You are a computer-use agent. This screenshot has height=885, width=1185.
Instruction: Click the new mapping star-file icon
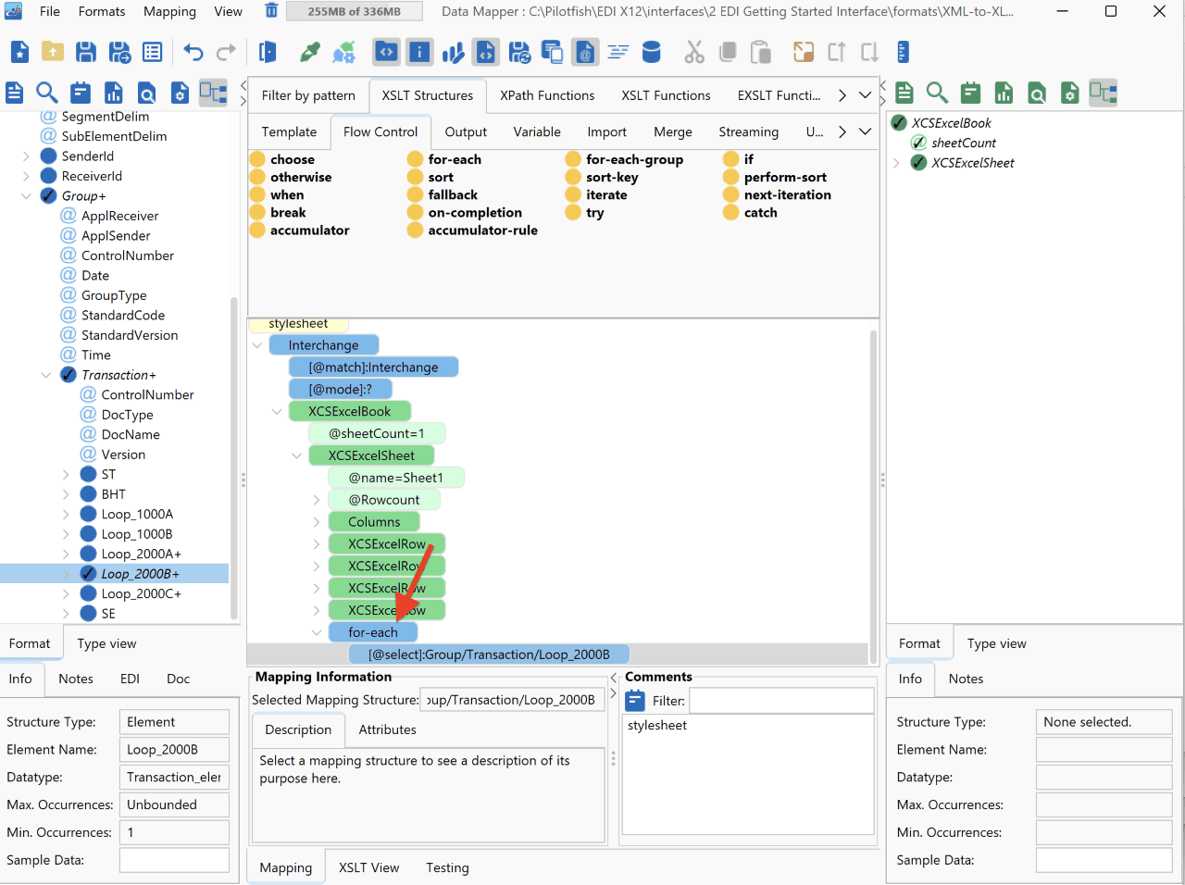19,52
